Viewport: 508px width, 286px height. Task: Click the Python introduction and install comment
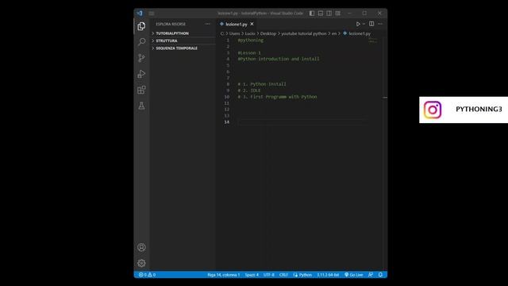click(279, 59)
